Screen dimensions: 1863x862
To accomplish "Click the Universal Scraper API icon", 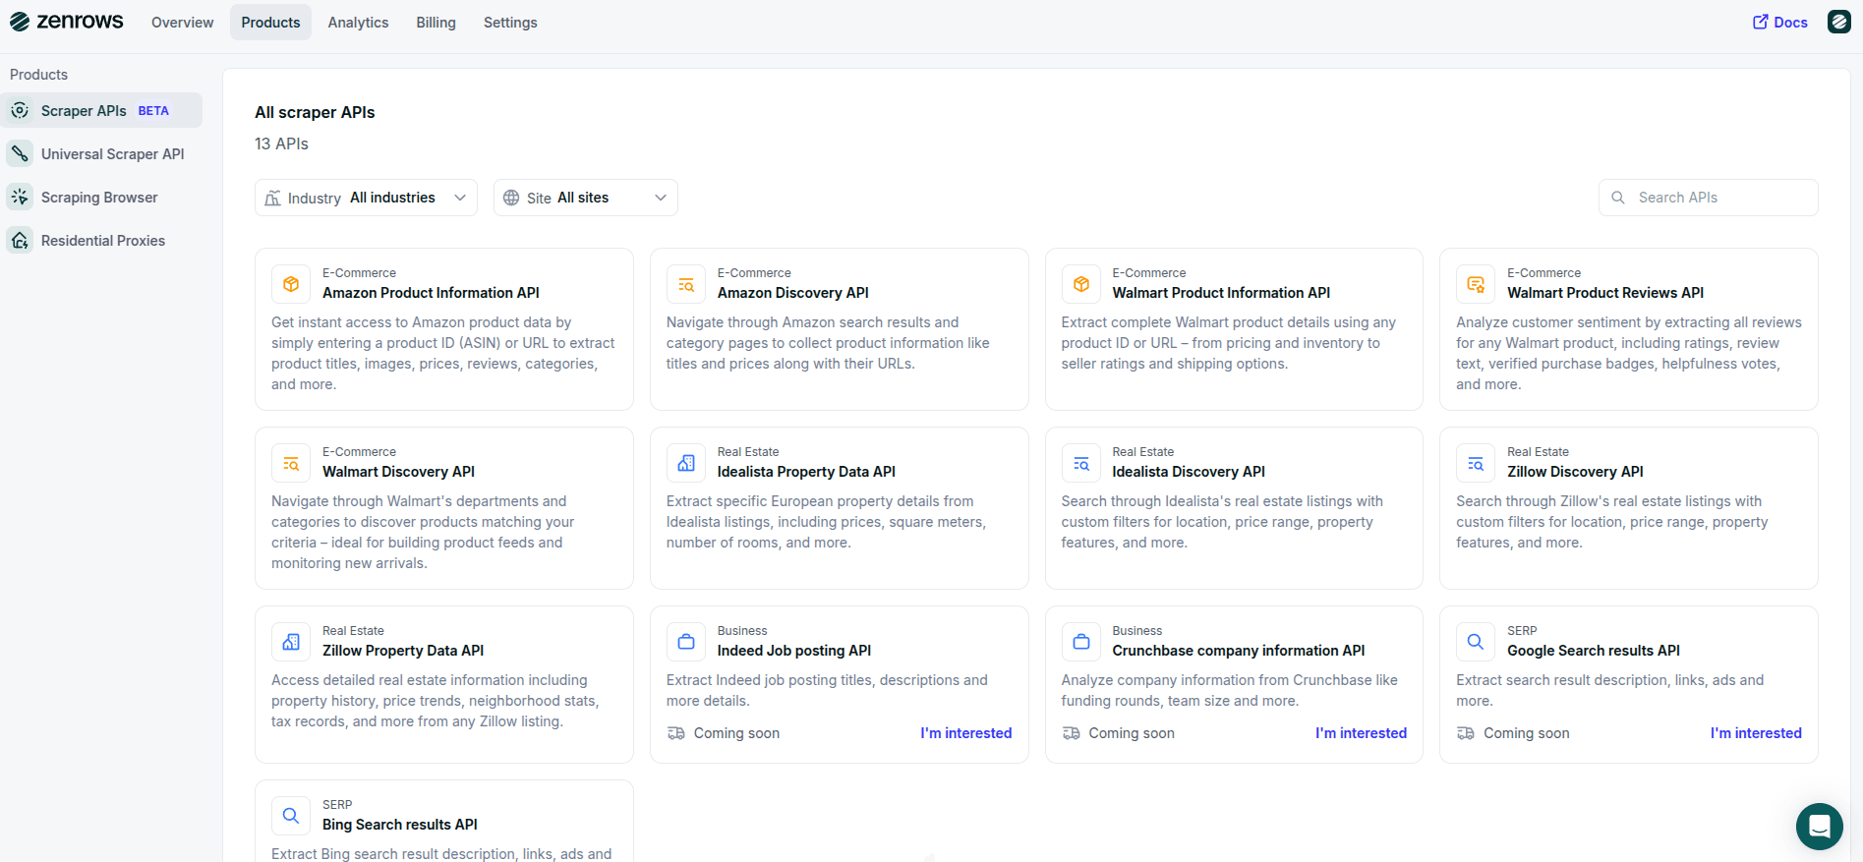I will (x=20, y=153).
